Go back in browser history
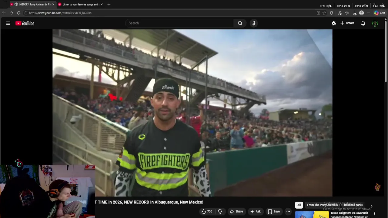This screenshot has height=218, width=388. click(x=4, y=13)
